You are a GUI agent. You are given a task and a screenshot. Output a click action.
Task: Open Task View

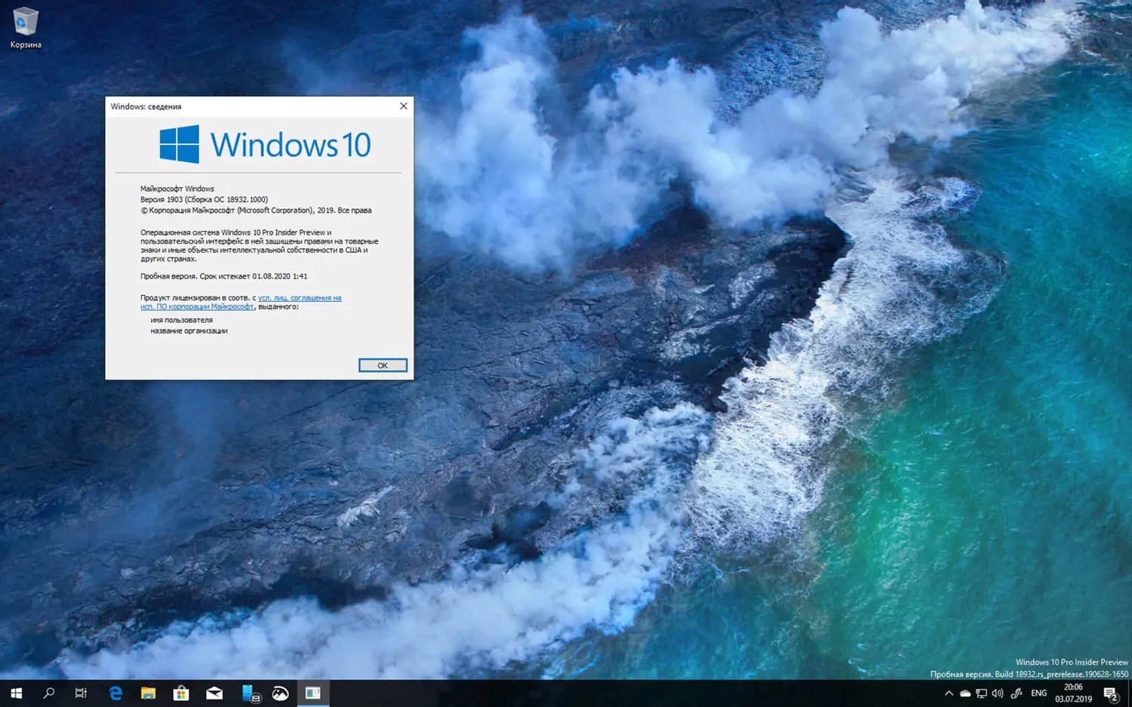point(81,693)
